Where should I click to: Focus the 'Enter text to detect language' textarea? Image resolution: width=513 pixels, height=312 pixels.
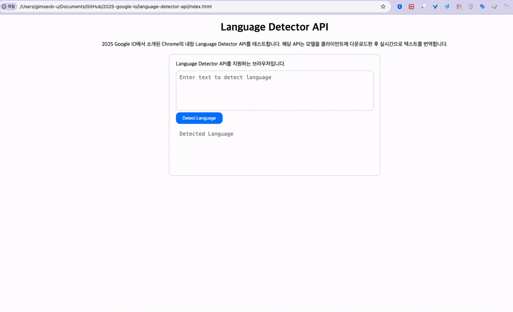click(275, 90)
